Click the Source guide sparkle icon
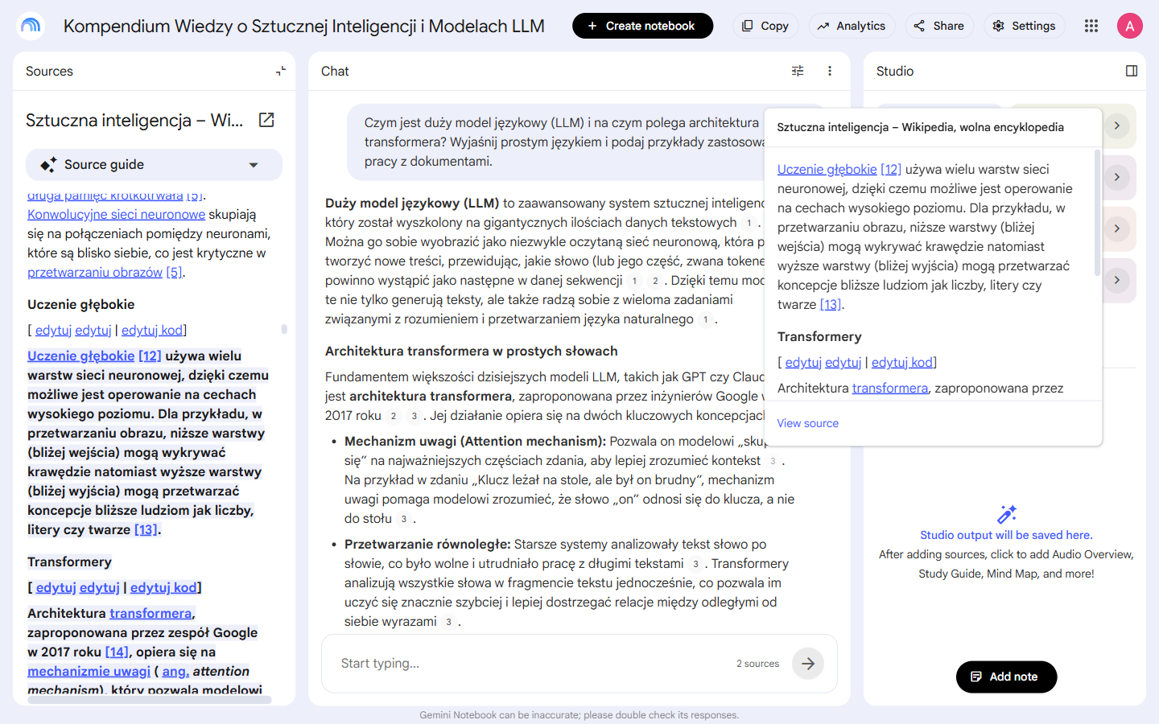 48,164
